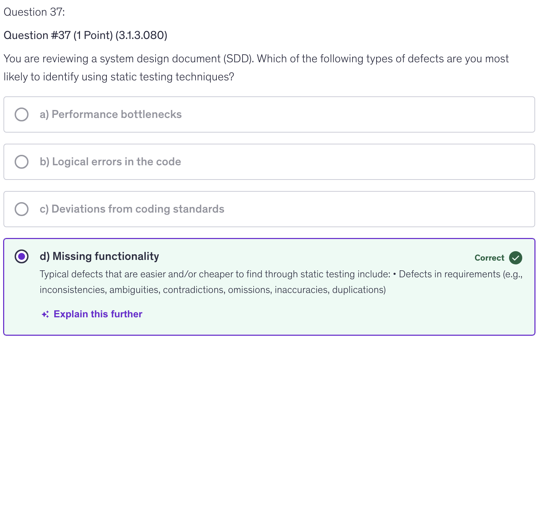This screenshot has height=517, width=540.
Task: Click the 'Question #37 (1 Point)' subtitle
Action: tap(85, 35)
